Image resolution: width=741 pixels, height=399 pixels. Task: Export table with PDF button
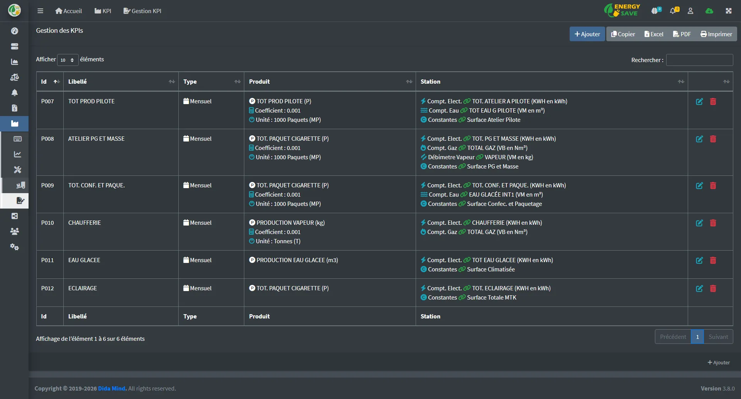pos(682,34)
